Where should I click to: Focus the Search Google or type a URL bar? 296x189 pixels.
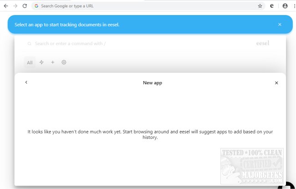[x=148, y=6]
